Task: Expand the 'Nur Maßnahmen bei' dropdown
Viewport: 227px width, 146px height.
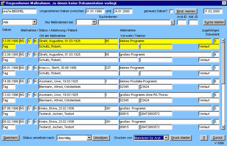Action: click(x=94, y=22)
